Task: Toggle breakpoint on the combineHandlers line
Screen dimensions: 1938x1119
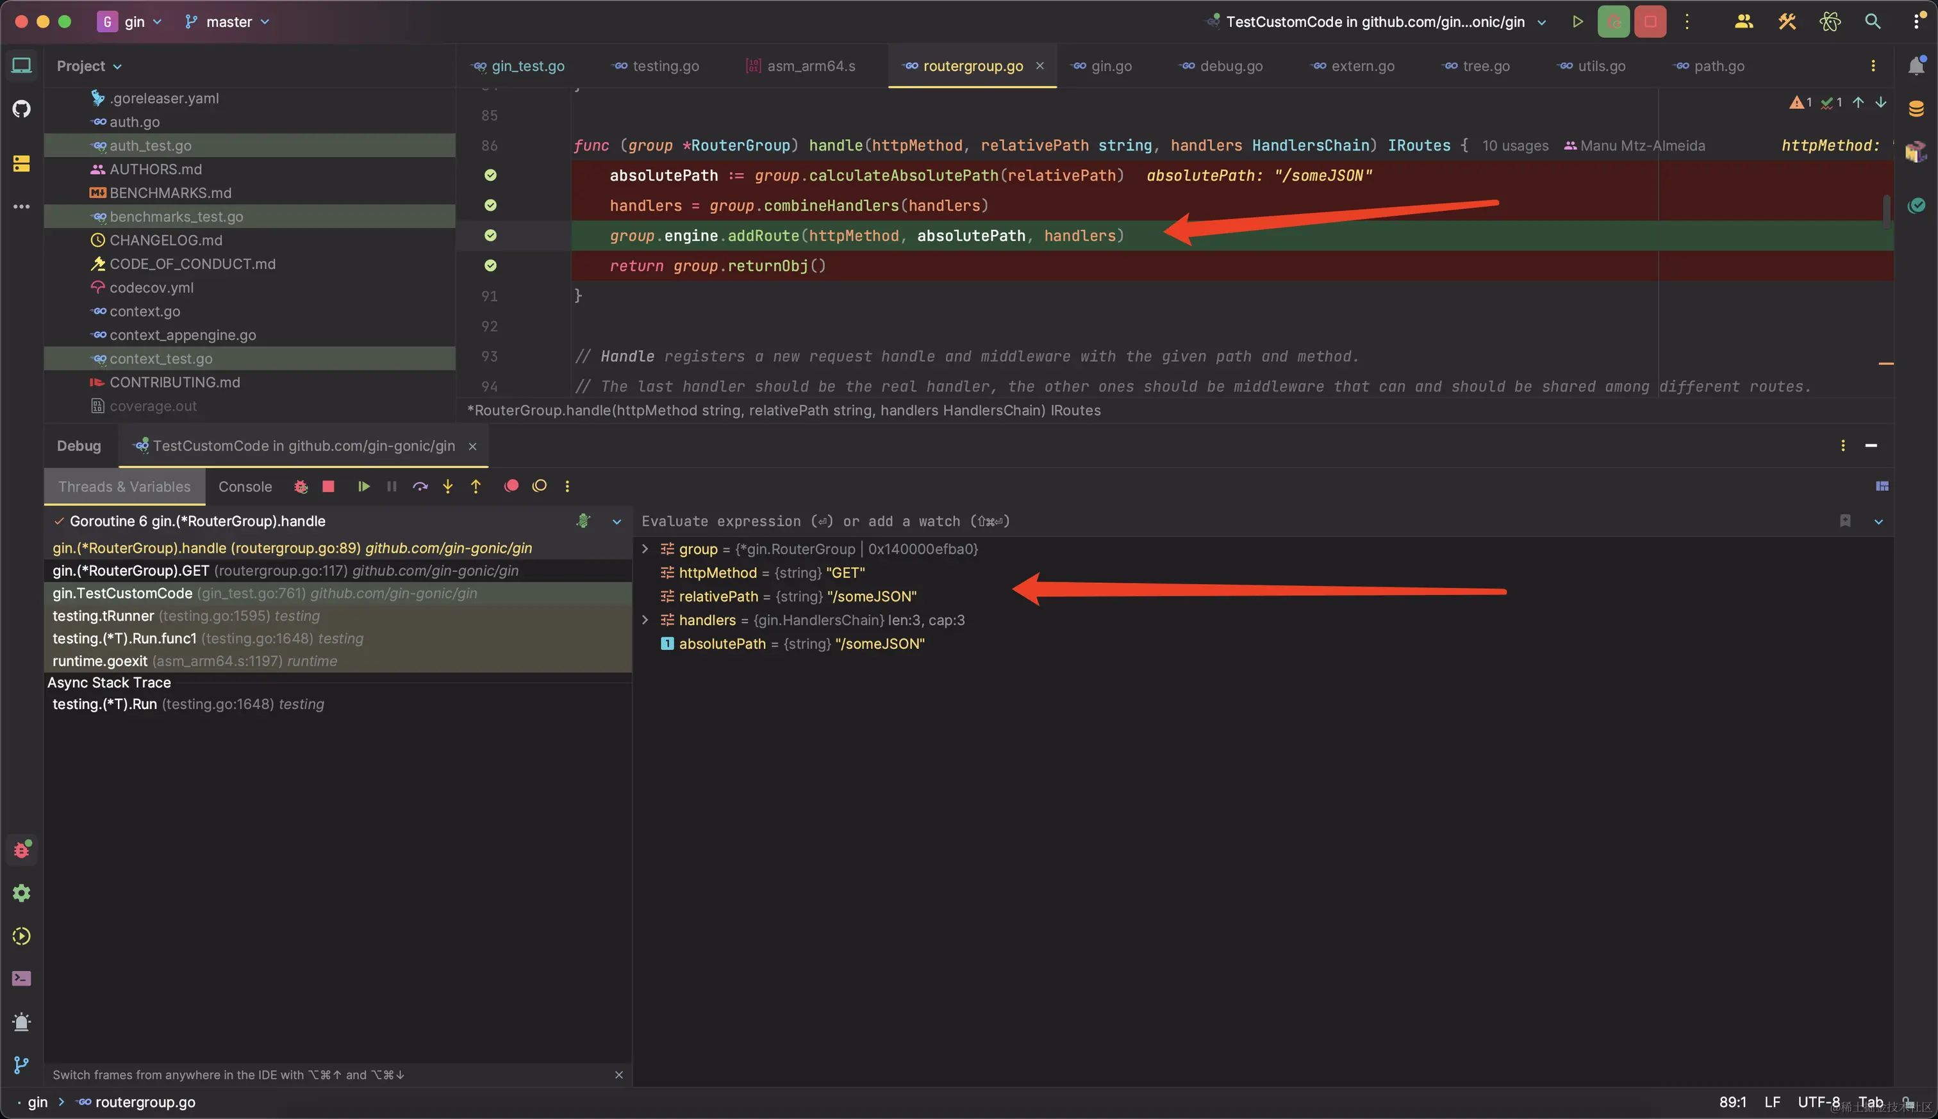Action: coord(490,205)
